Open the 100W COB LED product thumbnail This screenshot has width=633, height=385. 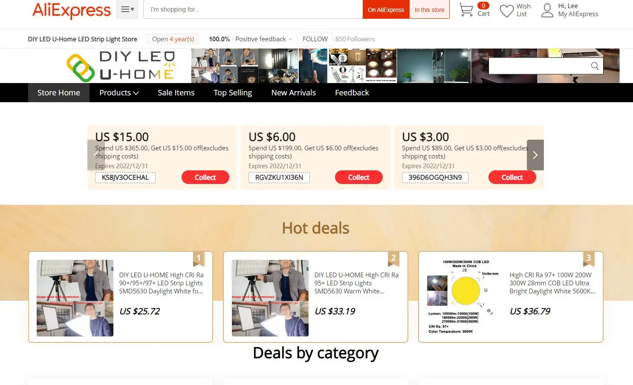click(462, 297)
